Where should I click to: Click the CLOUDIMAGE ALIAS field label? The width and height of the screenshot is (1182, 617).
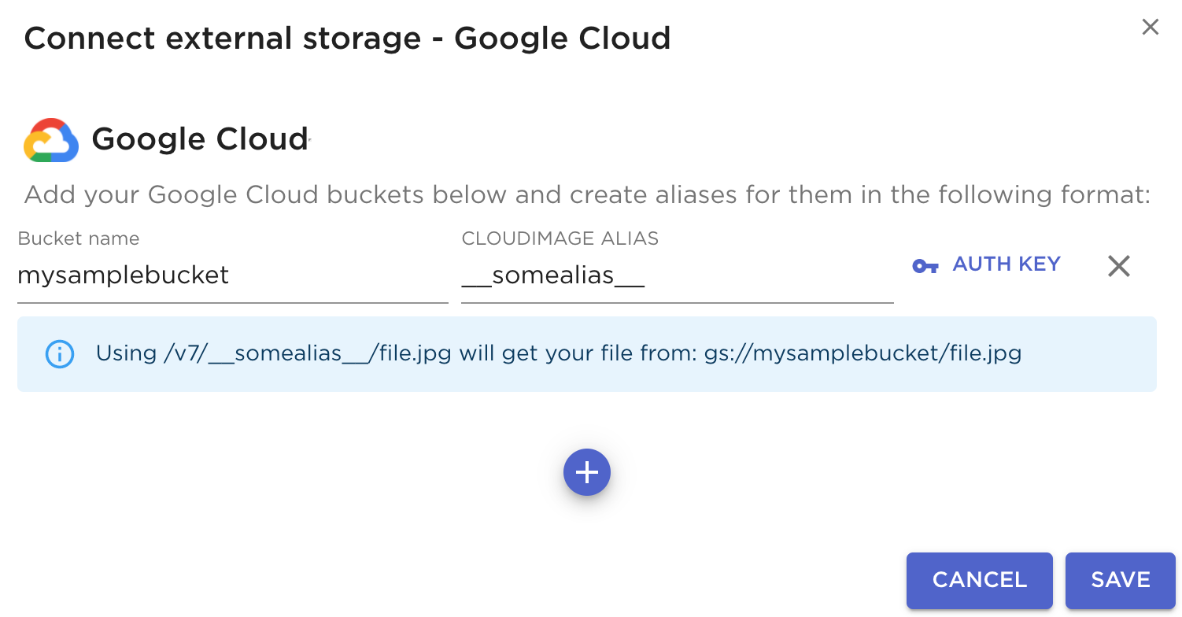[560, 238]
